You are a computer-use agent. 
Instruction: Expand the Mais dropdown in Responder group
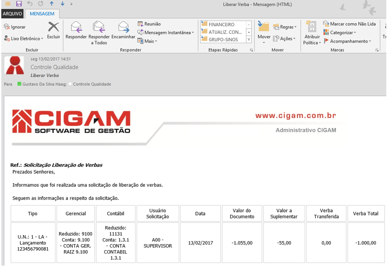(147, 41)
